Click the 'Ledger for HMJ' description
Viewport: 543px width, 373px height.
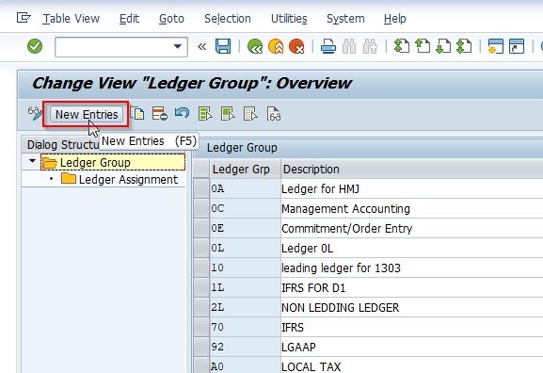[320, 189]
